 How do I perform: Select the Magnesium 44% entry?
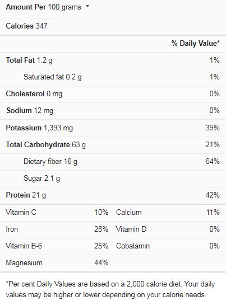(57, 263)
